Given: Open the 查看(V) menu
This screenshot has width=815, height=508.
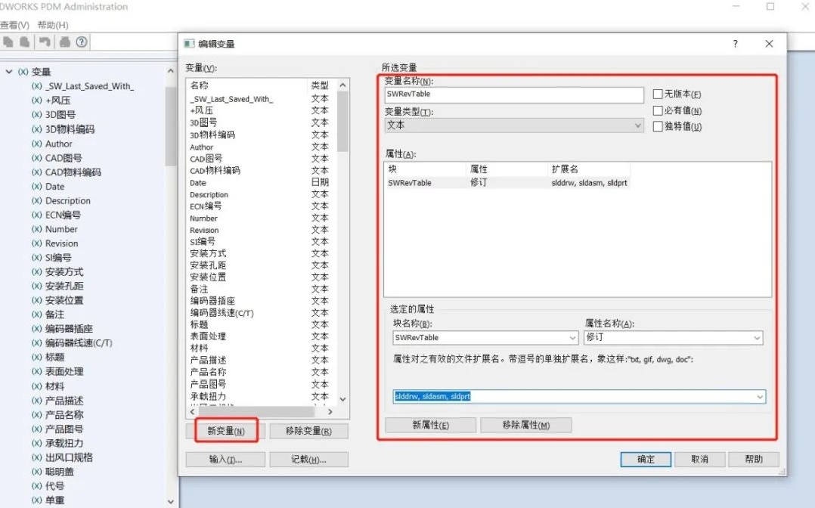Looking at the screenshot, I should coord(14,25).
